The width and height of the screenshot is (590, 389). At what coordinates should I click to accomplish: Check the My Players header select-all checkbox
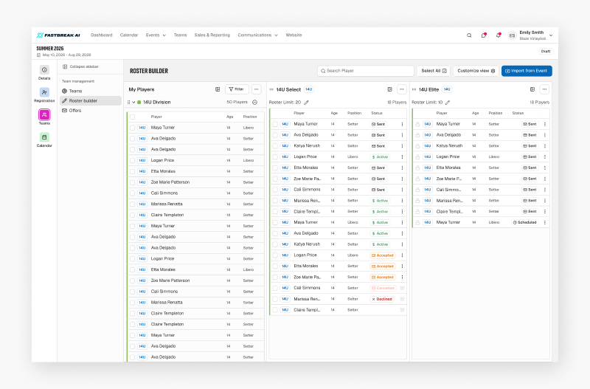click(x=133, y=117)
